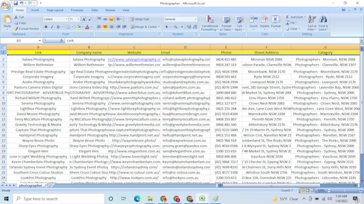
Task: Switch to the Insert ribbon tab
Action: coord(35,10)
